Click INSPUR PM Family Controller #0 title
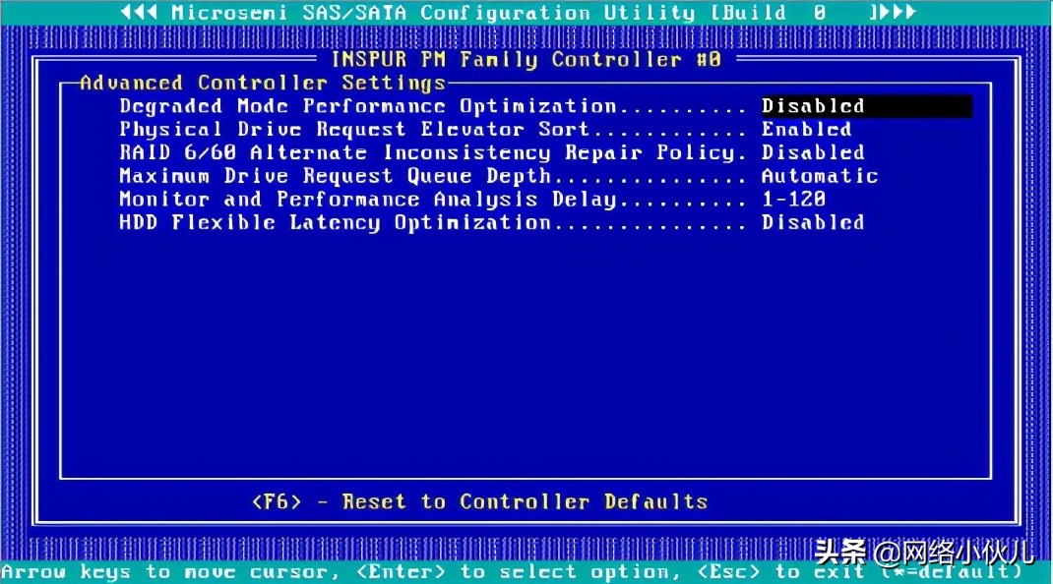Screen dimensions: 1053x584 coord(526,59)
